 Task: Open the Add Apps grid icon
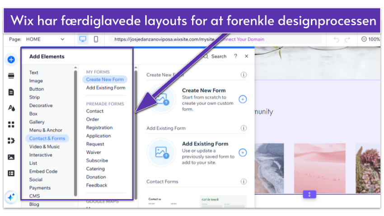pyautogui.click(x=11, y=124)
